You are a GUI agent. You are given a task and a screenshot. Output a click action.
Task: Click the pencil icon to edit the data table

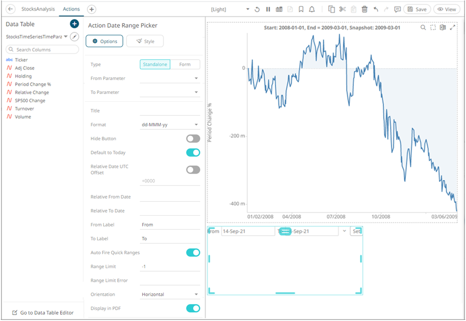click(74, 36)
